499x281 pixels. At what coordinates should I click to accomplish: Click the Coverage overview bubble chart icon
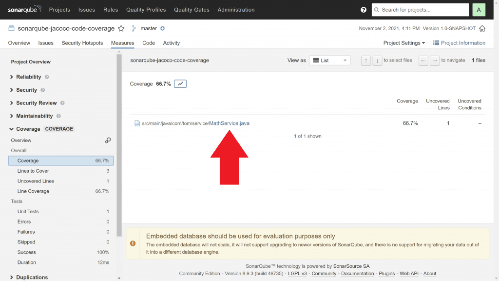click(108, 140)
